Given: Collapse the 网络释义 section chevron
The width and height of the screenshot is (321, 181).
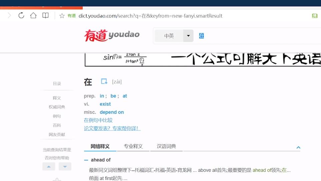Looking at the screenshot, I should [x=298, y=148].
